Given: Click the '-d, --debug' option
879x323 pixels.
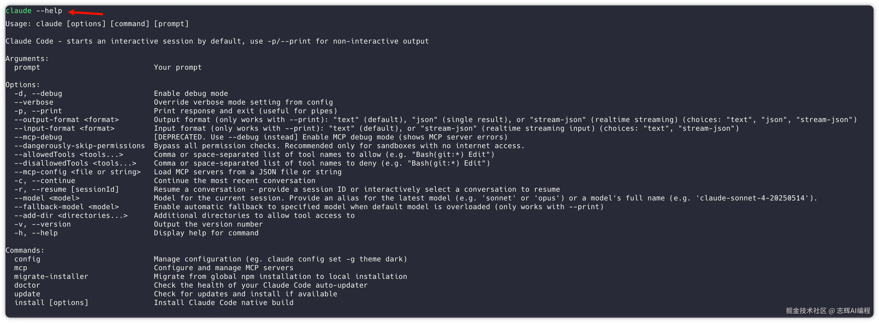Looking at the screenshot, I should [38, 94].
